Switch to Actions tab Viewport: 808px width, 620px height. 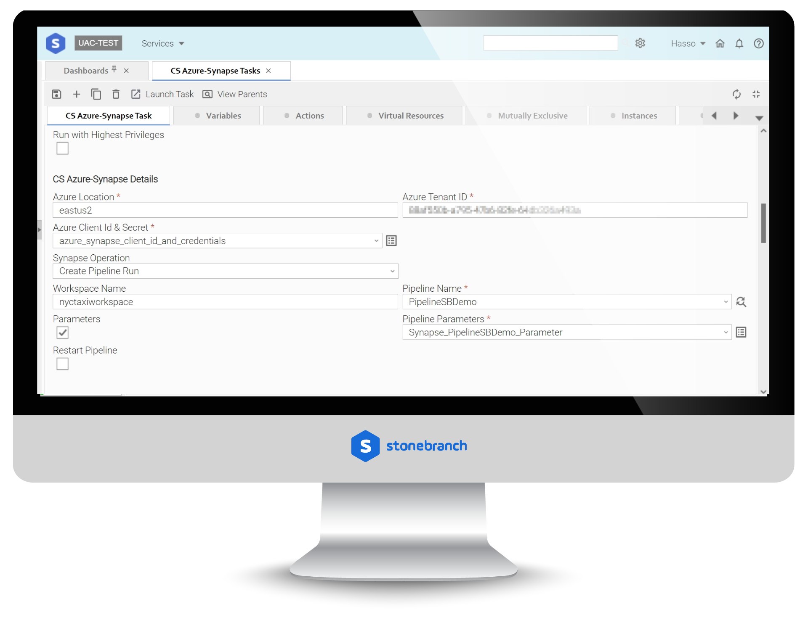coord(303,116)
